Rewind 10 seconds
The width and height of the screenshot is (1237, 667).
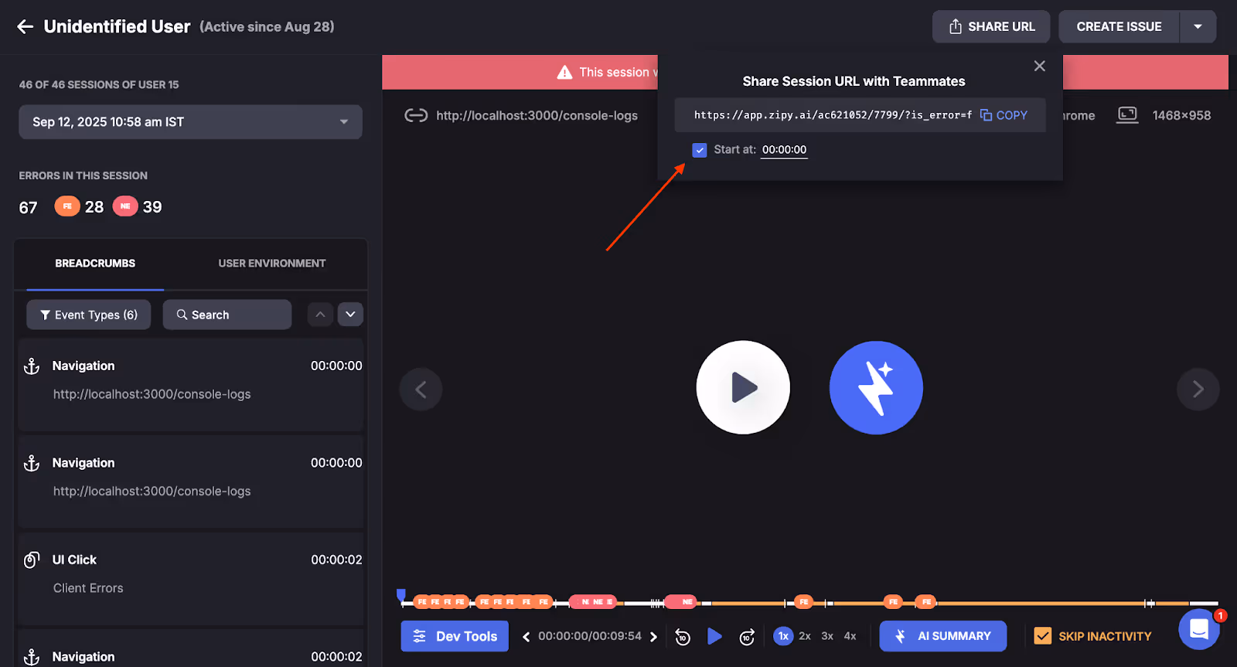683,637
